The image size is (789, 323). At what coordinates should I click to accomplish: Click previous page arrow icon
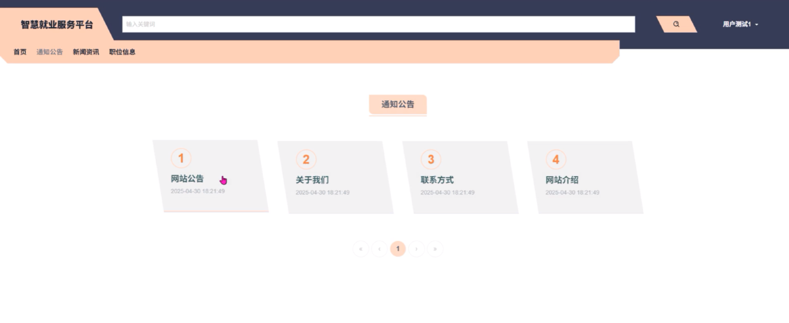click(x=379, y=249)
